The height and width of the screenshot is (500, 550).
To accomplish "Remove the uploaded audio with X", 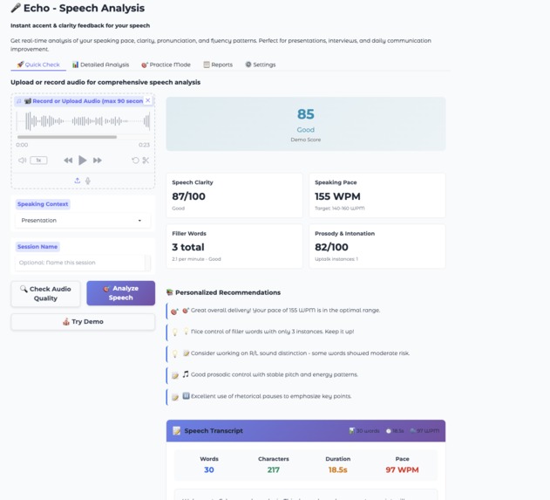I will 148,100.
